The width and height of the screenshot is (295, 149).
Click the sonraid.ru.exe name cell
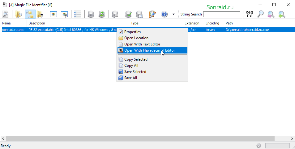pyautogui.click(x=13, y=30)
